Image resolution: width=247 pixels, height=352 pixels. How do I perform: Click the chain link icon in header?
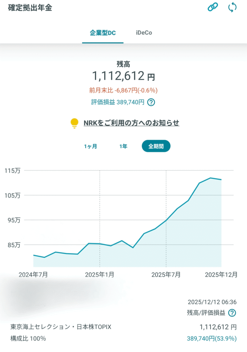click(x=213, y=8)
